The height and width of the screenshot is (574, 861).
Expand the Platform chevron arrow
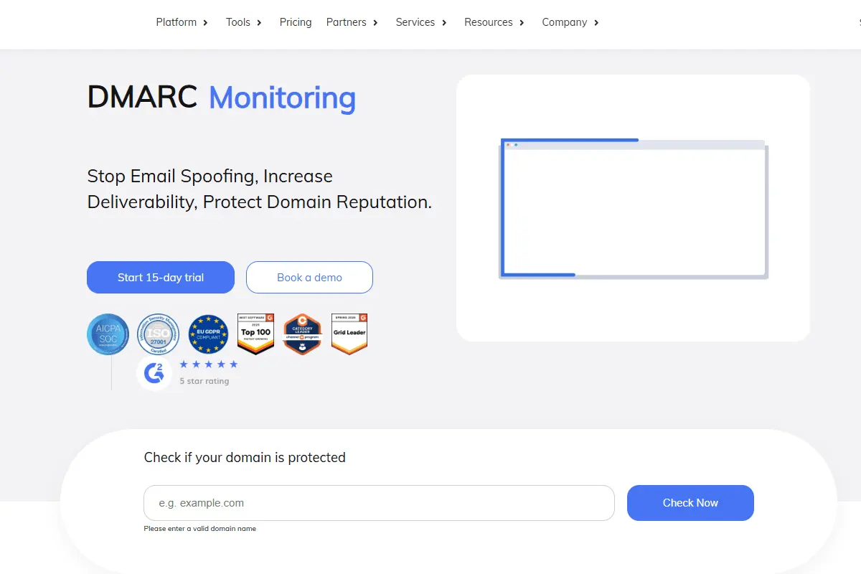click(x=205, y=23)
